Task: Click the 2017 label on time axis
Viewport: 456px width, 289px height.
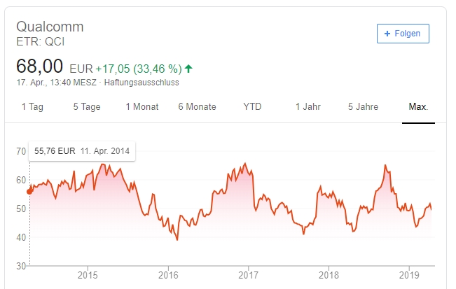Action: click(248, 275)
